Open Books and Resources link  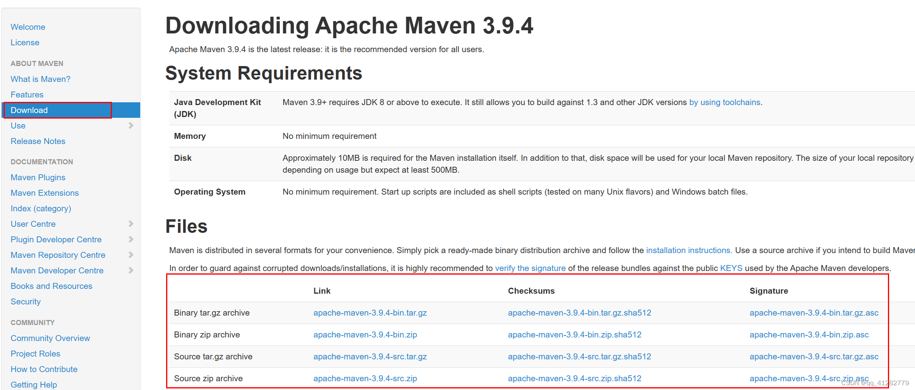51,286
